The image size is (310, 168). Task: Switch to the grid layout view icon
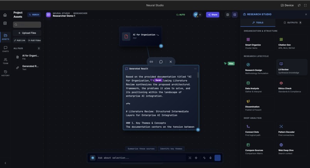tap(228, 15)
